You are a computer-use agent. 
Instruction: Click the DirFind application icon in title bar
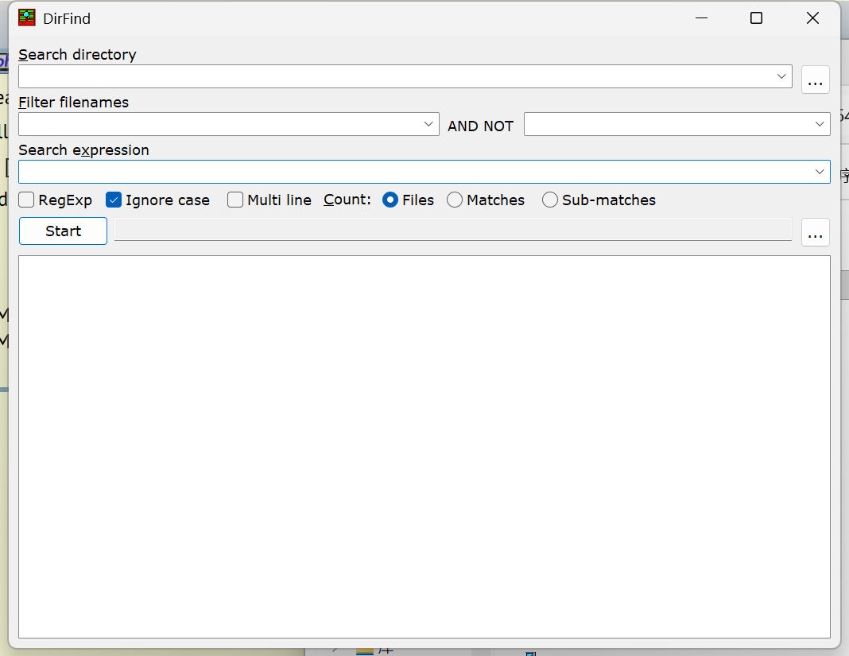26,17
